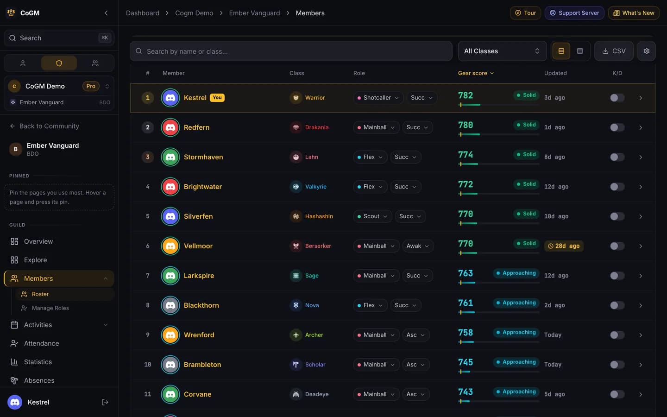
Task: Open the Overview page in sidebar
Action: (59, 241)
